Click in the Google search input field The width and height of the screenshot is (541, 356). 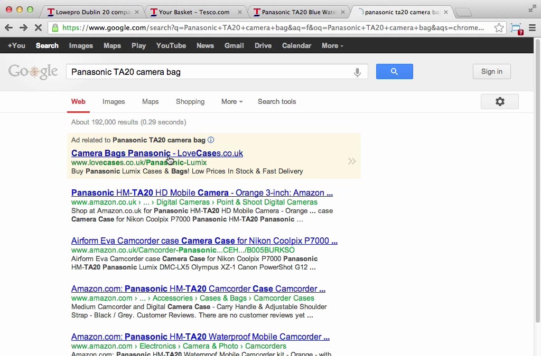(209, 72)
